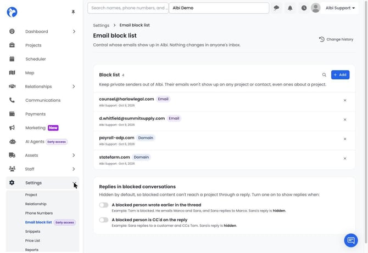This screenshot has width=368, height=253.
Task: Open Phone Numbers settings
Action: coord(39,213)
